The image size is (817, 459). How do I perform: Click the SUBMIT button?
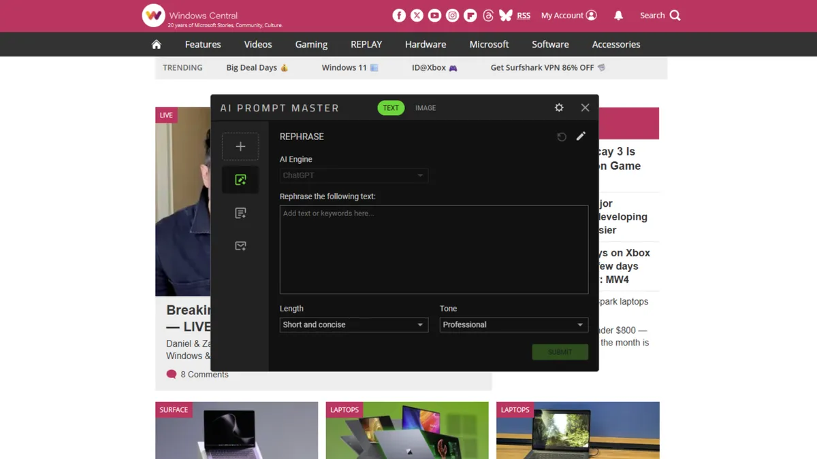click(560, 352)
